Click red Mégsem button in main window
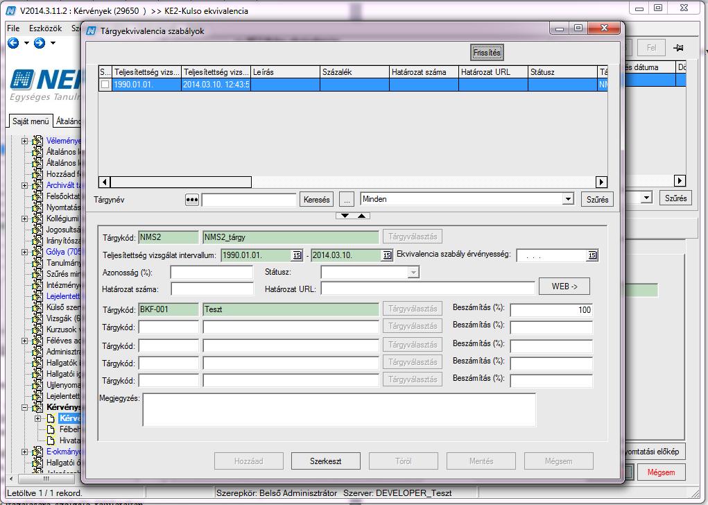708x505 pixels. 661,472
